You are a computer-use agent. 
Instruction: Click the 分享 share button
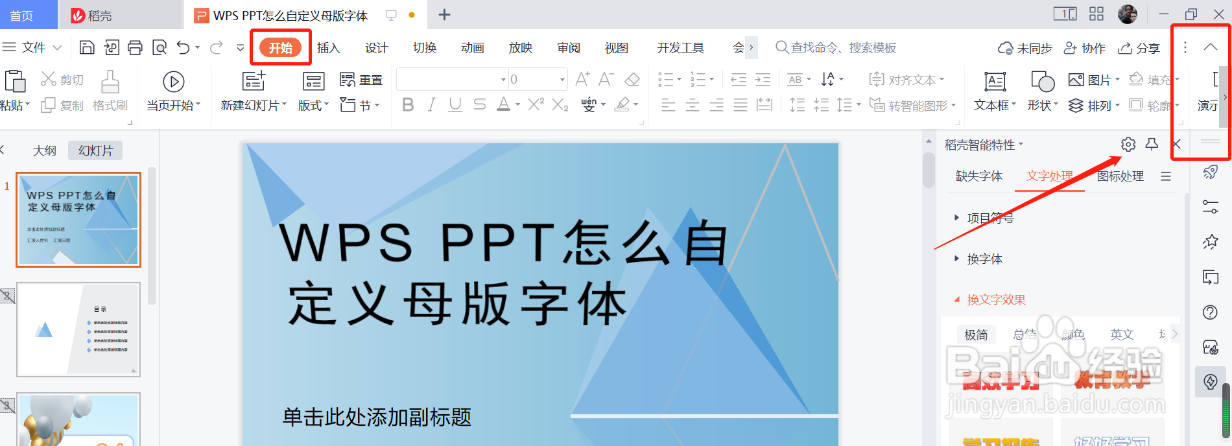coord(1139,48)
